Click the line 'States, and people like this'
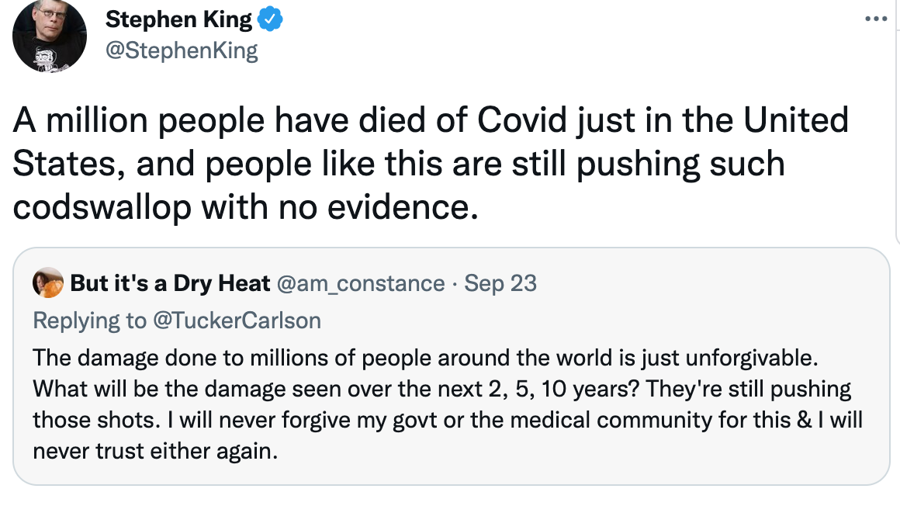The height and width of the screenshot is (506, 900). pos(398,164)
